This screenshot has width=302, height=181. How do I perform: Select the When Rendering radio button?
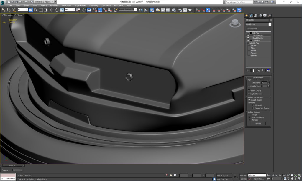click(x=250, y=117)
